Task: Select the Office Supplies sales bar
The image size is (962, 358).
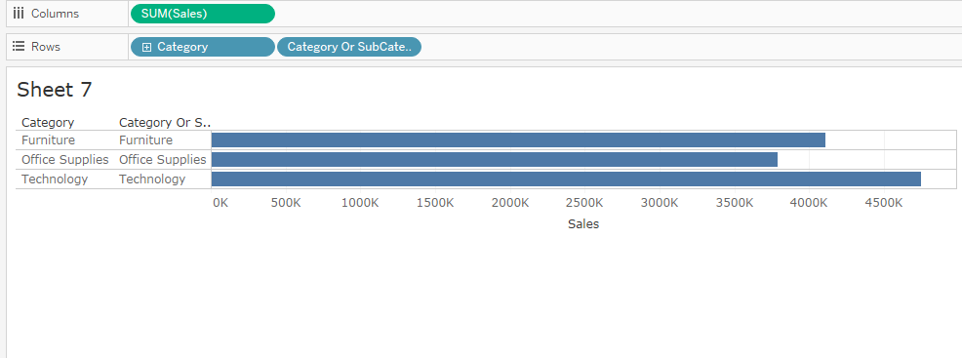Action: point(495,159)
